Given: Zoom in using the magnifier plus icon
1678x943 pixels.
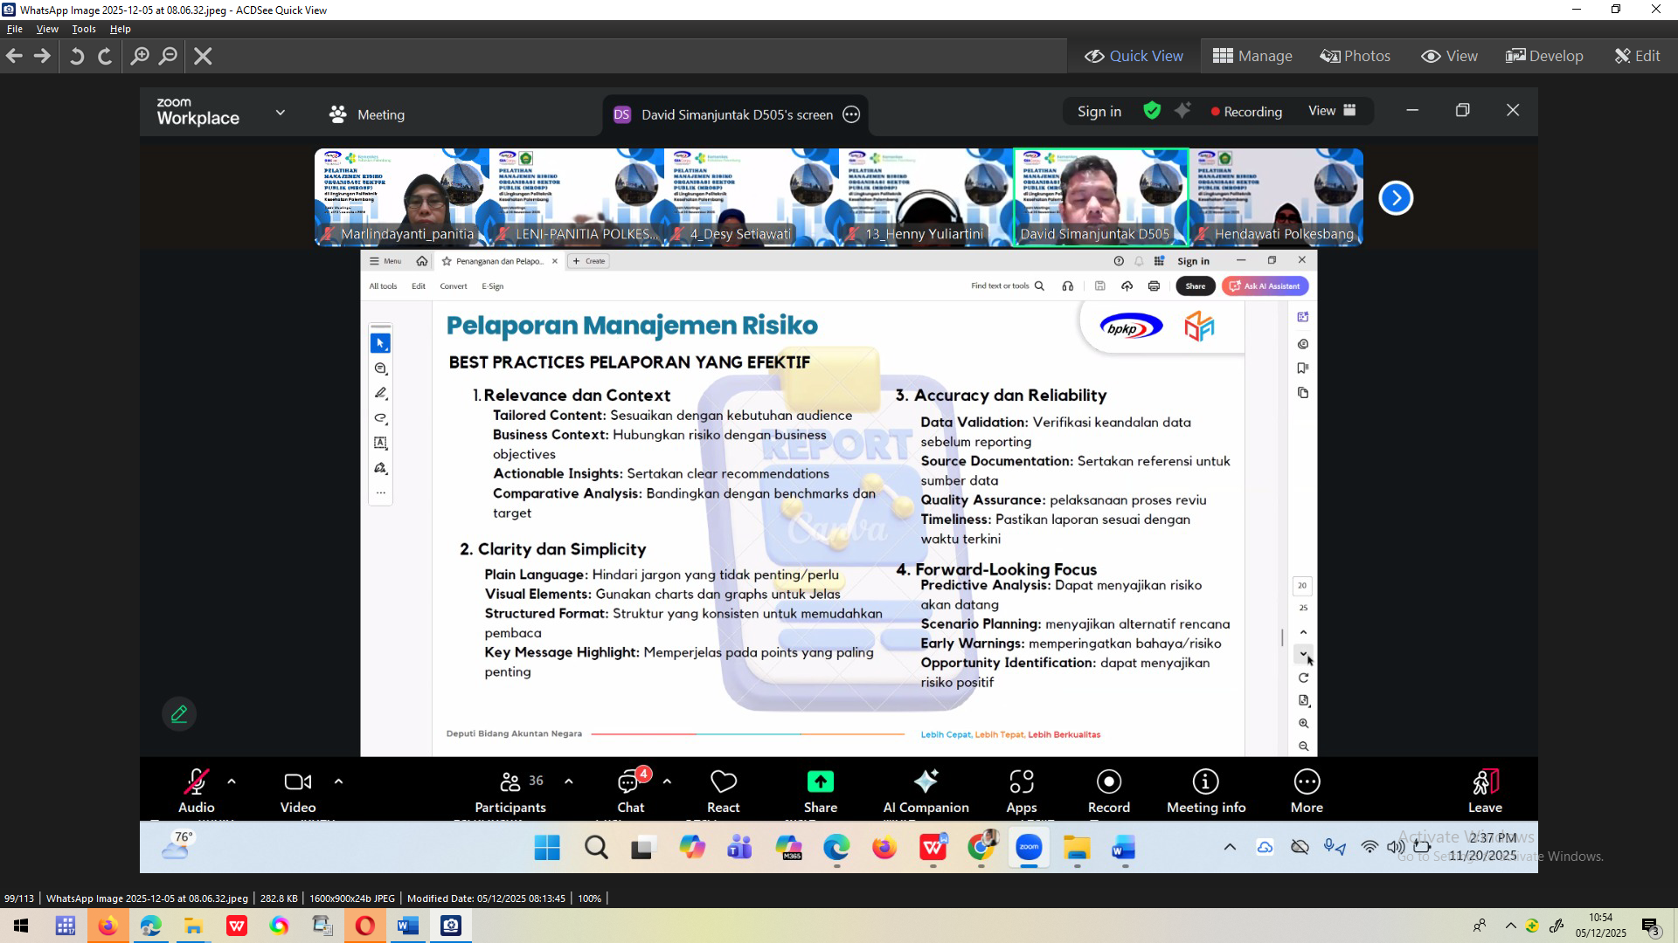Looking at the screenshot, I should pyautogui.click(x=139, y=56).
